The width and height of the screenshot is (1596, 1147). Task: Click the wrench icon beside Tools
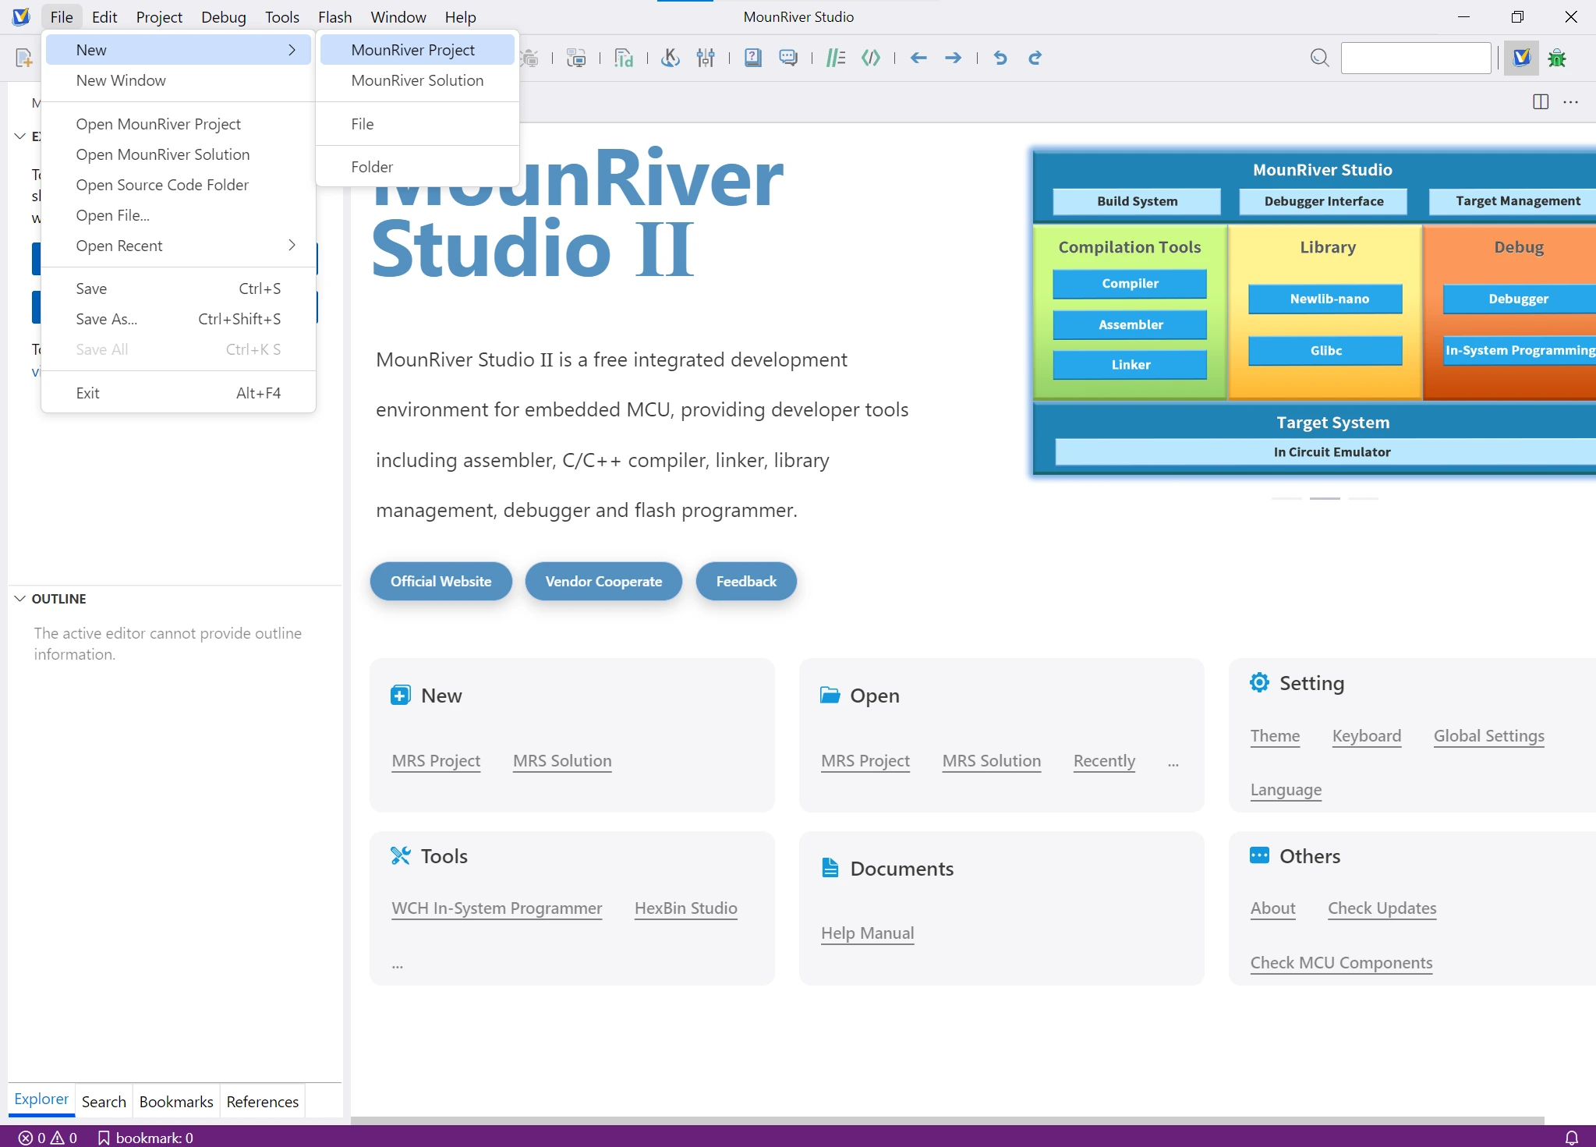pos(401,855)
